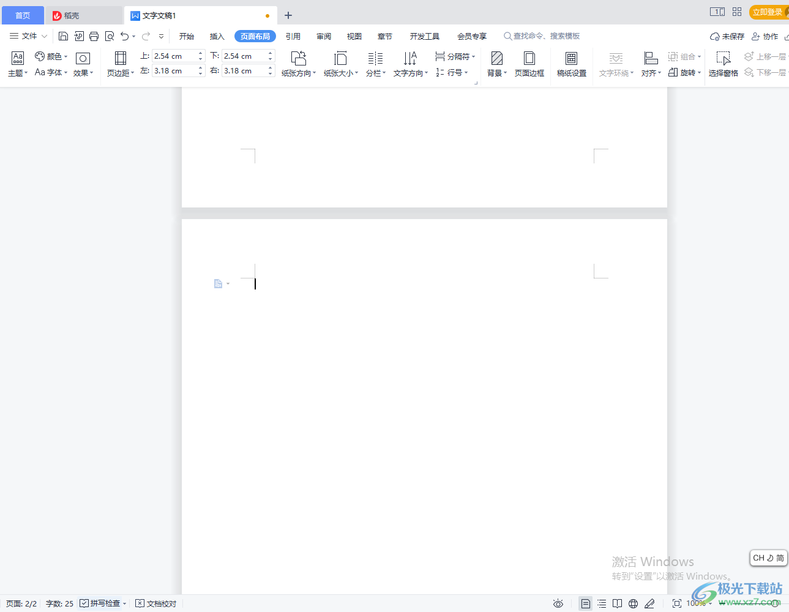Viewport: 789px width, 612px height.
Task: Click the 页面边框 page border button
Action: pyautogui.click(x=529, y=64)
